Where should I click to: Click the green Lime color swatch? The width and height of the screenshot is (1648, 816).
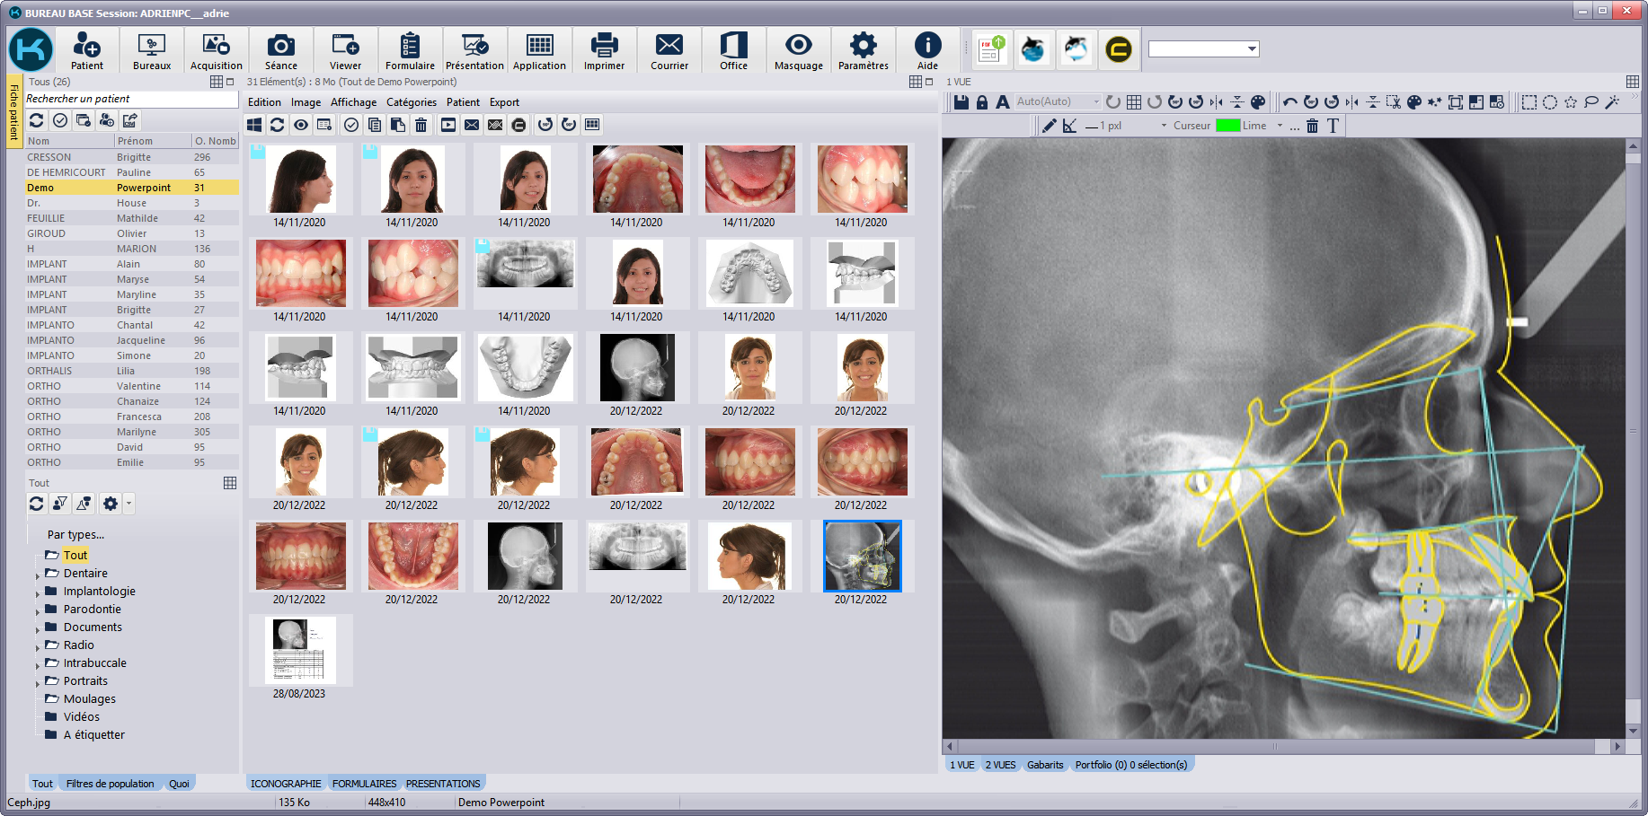point(1227,126)
